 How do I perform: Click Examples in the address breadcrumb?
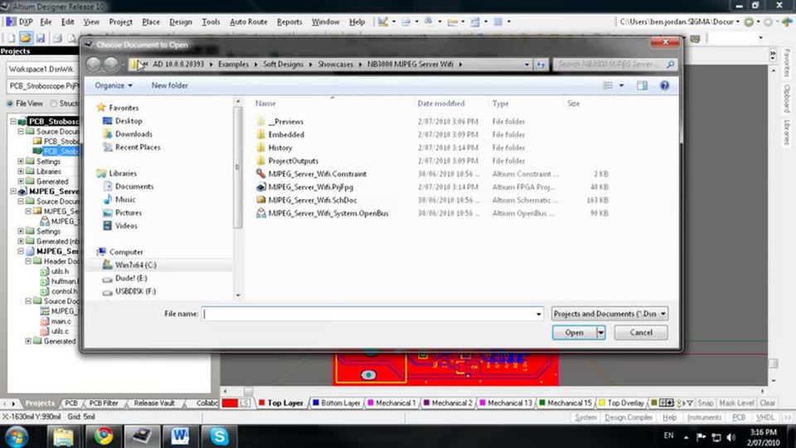pyautogui.click(x=233, y=65)
